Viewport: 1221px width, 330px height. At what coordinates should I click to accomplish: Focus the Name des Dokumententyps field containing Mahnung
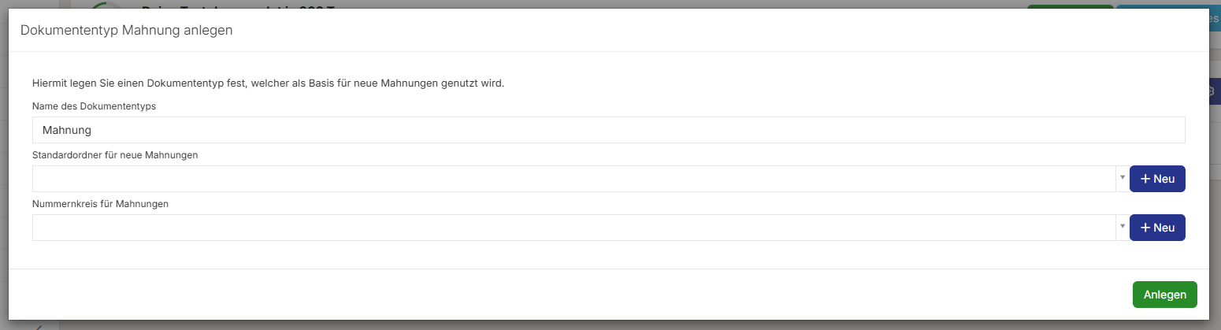(608, 130)
